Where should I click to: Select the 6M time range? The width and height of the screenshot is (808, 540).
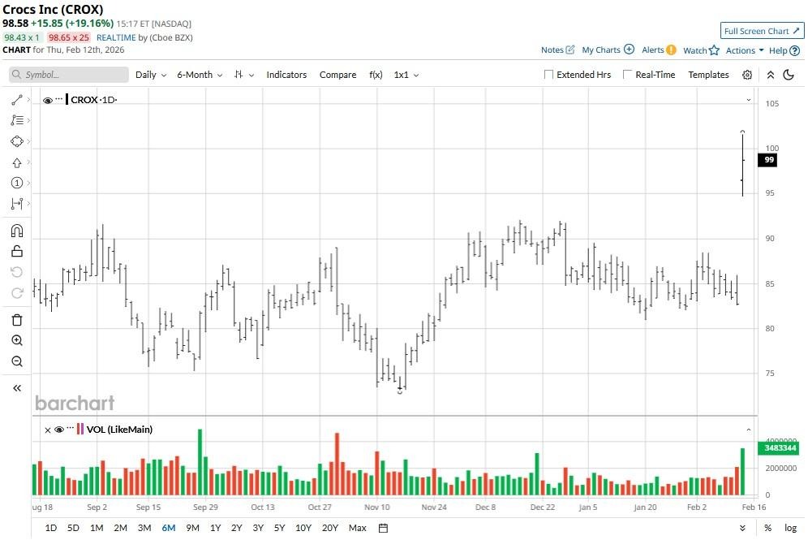click(x=169, y=528)
